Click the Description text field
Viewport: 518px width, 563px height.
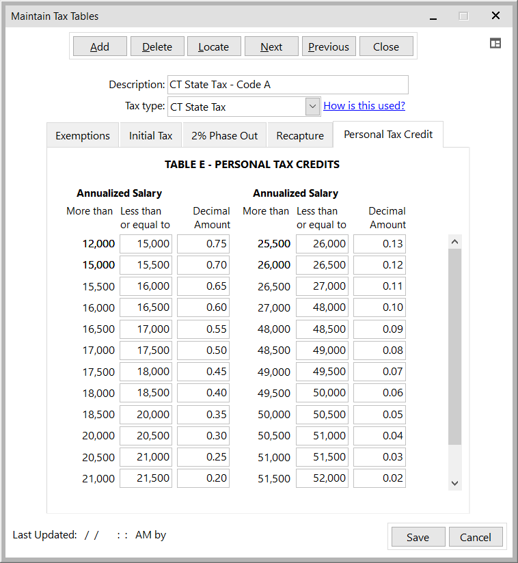click(287, 85)
